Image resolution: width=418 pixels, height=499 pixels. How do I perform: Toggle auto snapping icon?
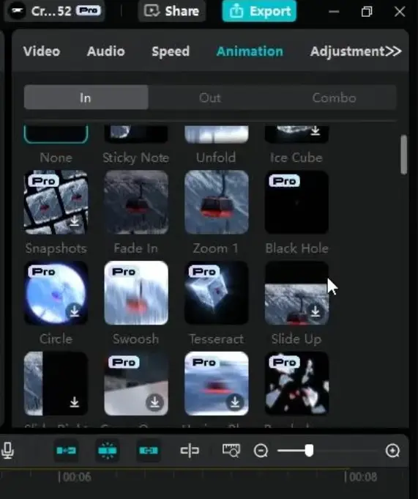pyautogui.click(x=108, y=451)
